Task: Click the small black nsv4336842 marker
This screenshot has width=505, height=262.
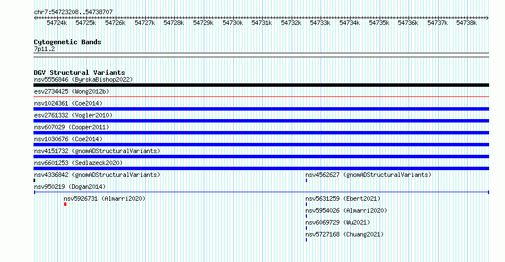Action: [35, 180]
